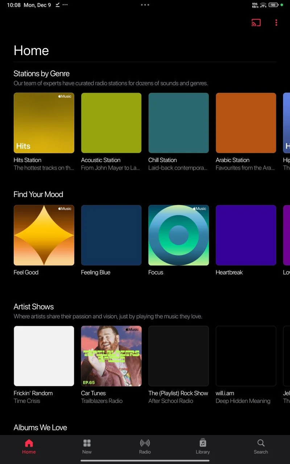Open the Feel Good mood artwork

point(44,235)
